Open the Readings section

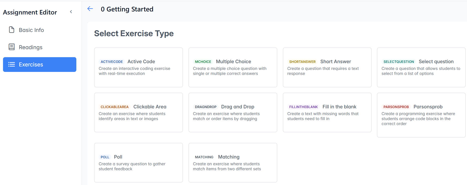(x=31, y=47)
